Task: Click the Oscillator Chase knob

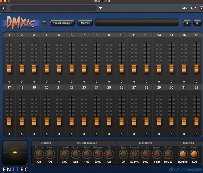Action: pos(146,154)
